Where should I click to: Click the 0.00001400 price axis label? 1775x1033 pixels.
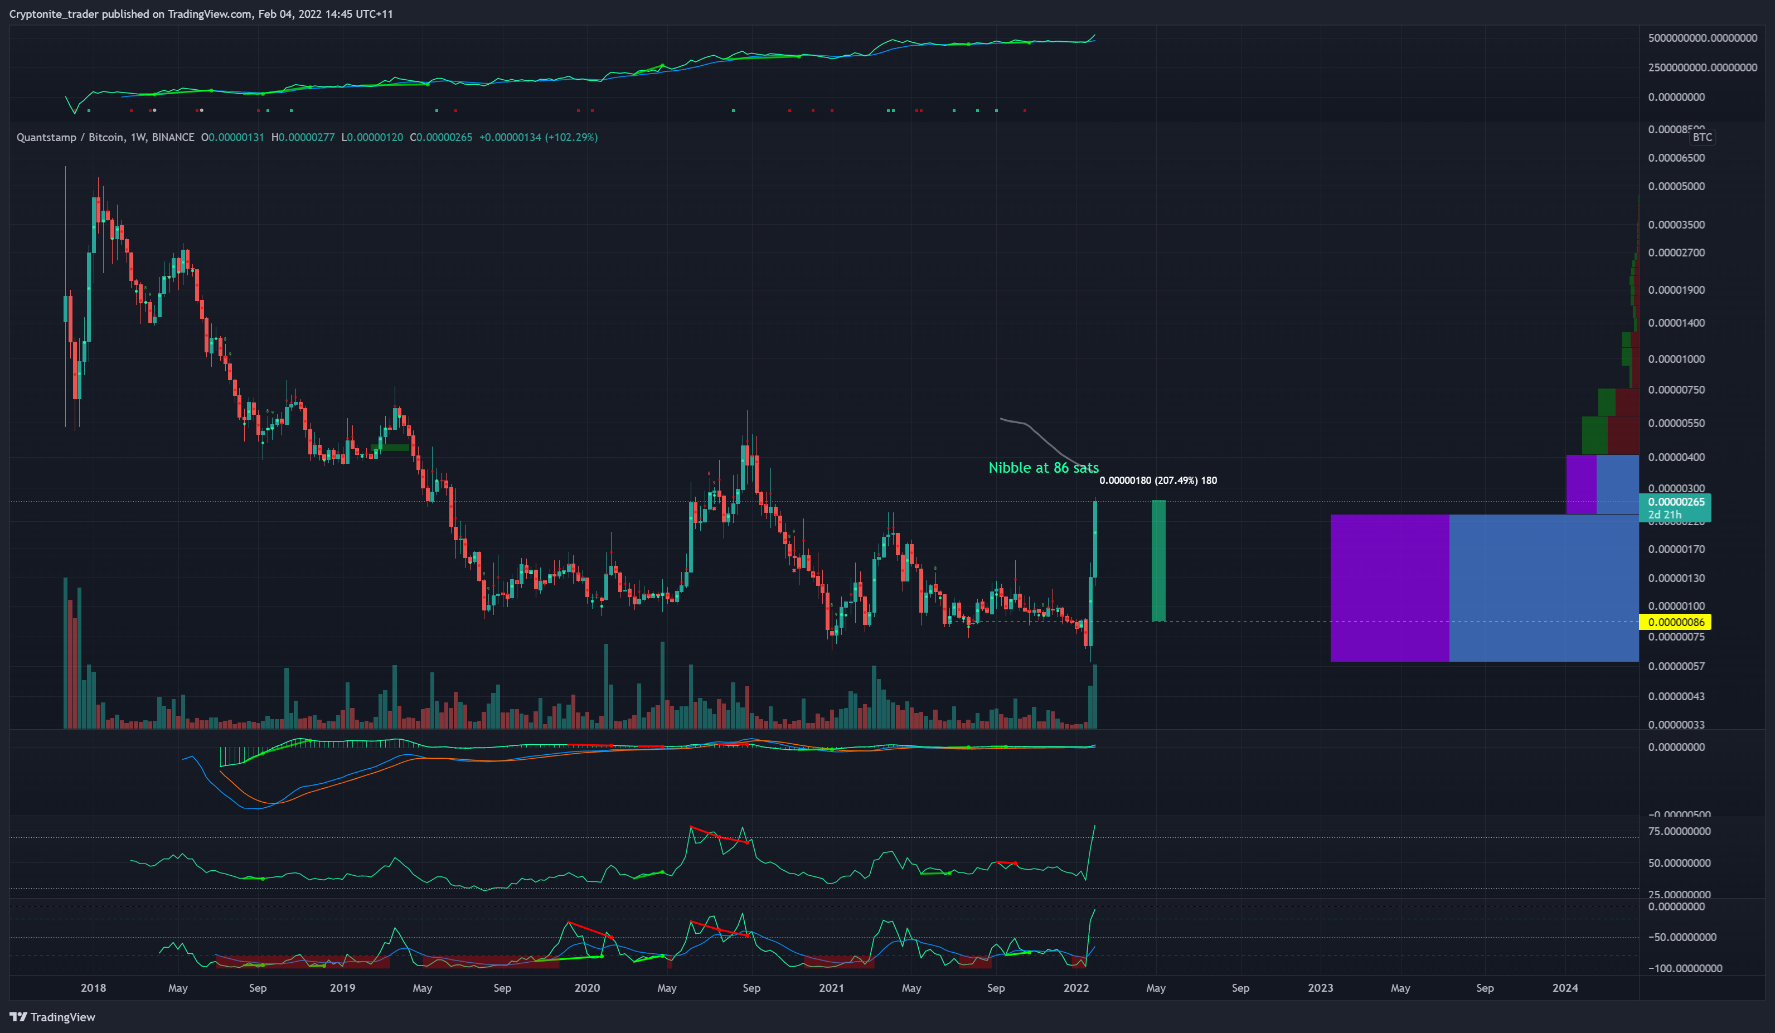[1676, 323]
